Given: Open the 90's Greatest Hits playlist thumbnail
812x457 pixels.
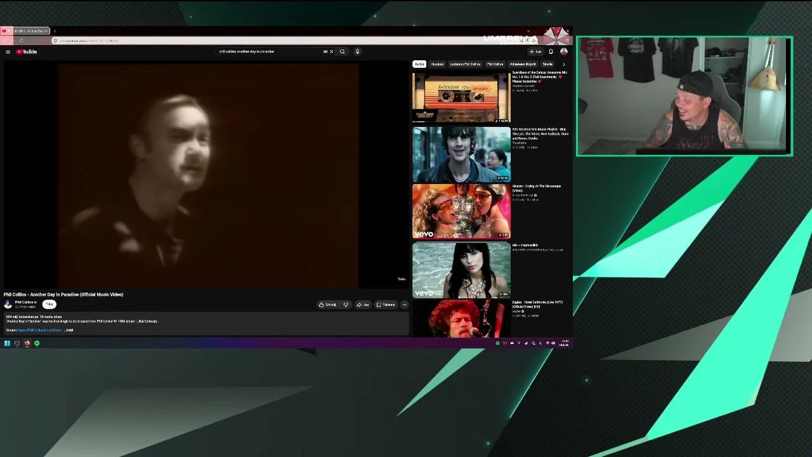Looking at the screenshot, I should coord(461,154).
